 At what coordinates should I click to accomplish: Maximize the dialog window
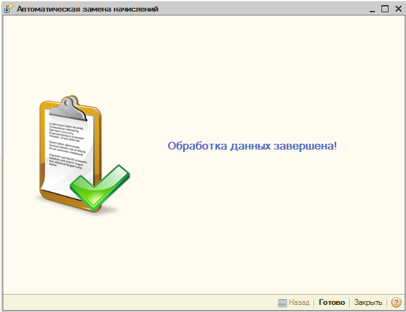point(385,9)
